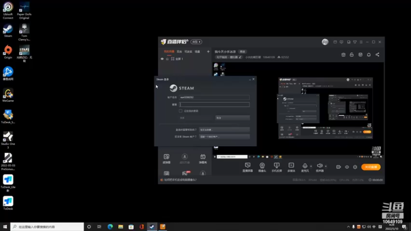
Task: Open Microsoft Store from the taskbar
Action: coord(131,227)
